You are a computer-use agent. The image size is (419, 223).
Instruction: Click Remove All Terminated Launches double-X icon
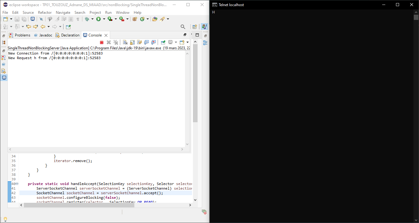click(116, 42)
